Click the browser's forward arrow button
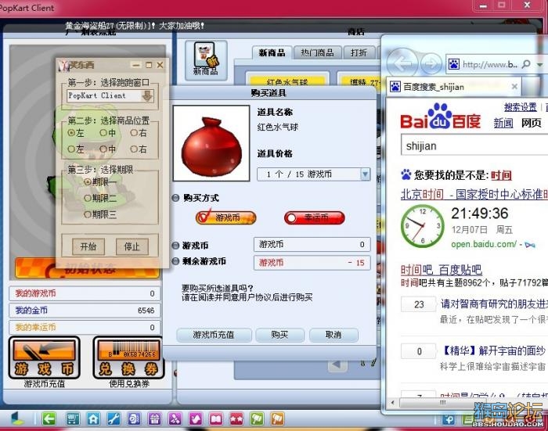Image resolution: width=548 pixels, height=431 pixels. pyautogui.click(x=431, y=64)
